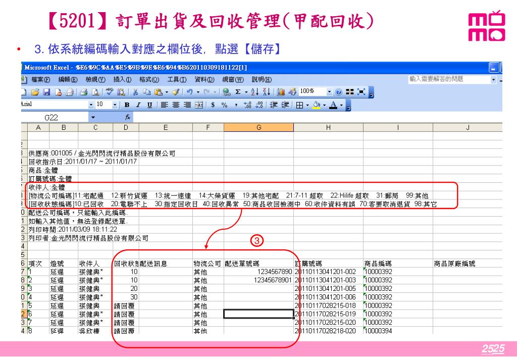Align text left
The image size is (517, 357).
(x=164, y=105)
